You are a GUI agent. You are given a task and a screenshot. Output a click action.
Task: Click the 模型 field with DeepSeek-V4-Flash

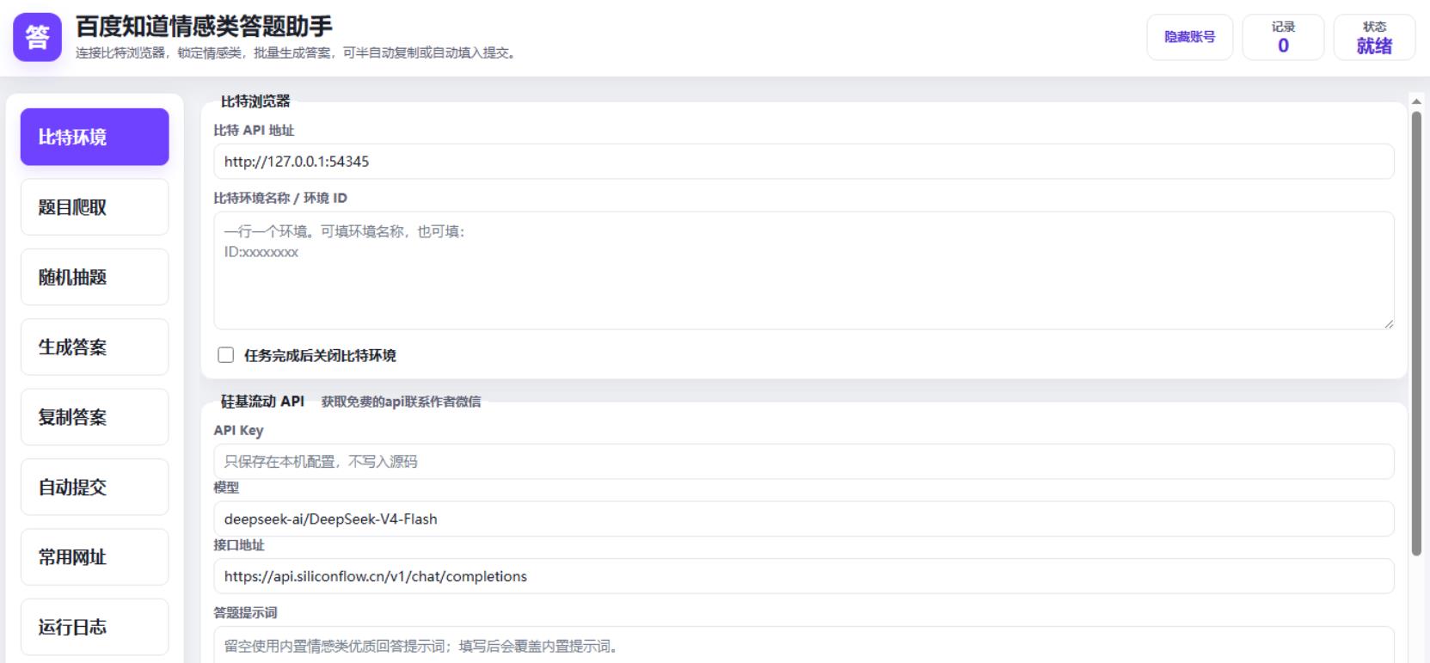[804, 519]
